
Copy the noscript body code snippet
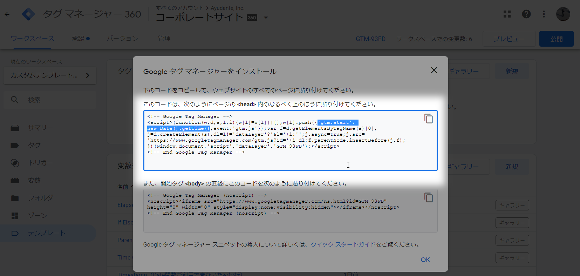coord(428,197)
